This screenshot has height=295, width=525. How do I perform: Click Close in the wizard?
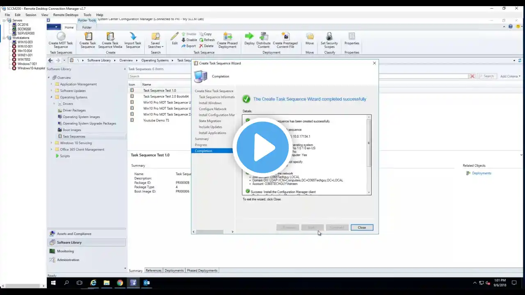coord(362,227)
